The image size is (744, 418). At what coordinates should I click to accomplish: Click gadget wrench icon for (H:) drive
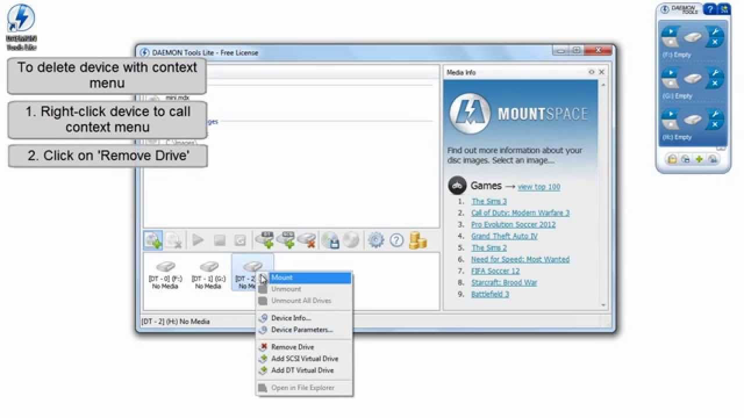point(716,114)
